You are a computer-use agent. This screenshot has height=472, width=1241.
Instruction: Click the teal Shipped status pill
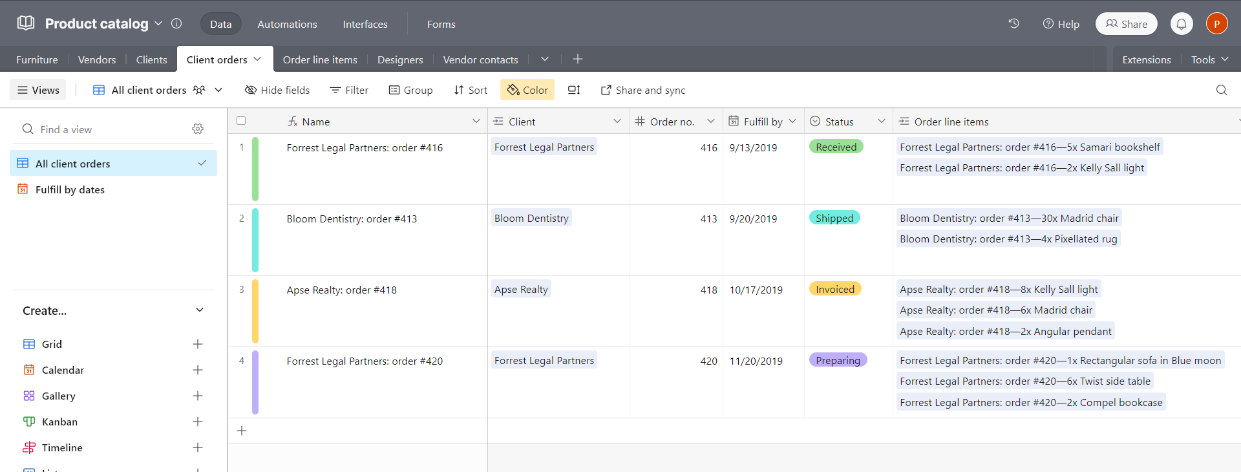point(834,218)
